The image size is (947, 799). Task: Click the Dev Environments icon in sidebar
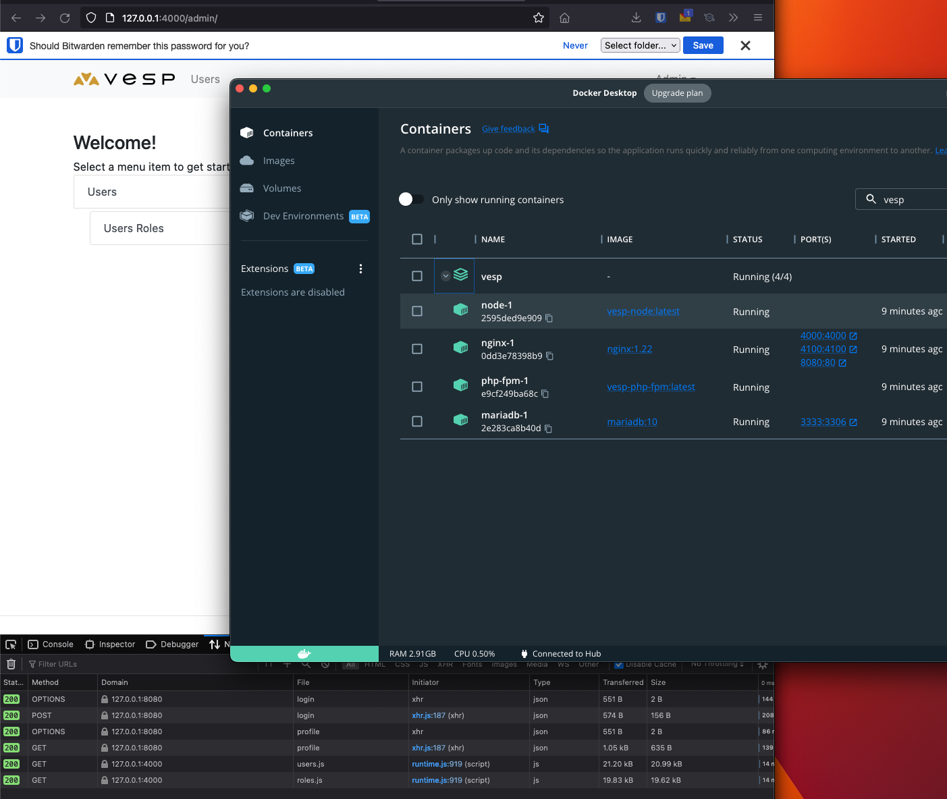pos(247,216)
